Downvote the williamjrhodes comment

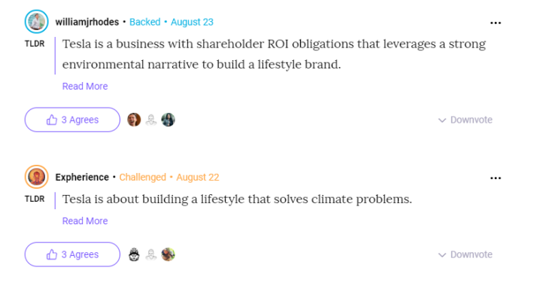point(466,120)
